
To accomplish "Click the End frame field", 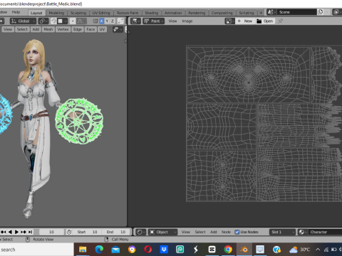I will pos(116,232).
